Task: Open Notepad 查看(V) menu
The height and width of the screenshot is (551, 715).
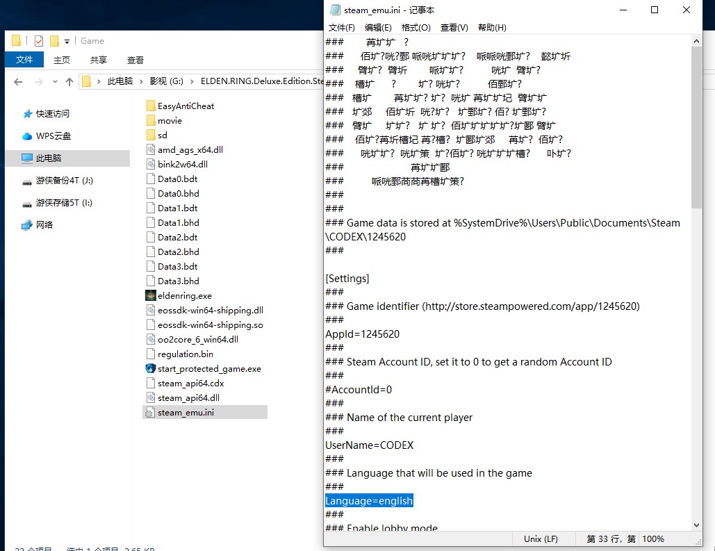Action: coord(454,27)
